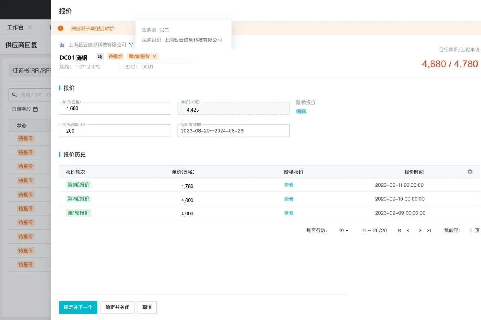Click the 单价(含税) input field

tap(115, 109)
